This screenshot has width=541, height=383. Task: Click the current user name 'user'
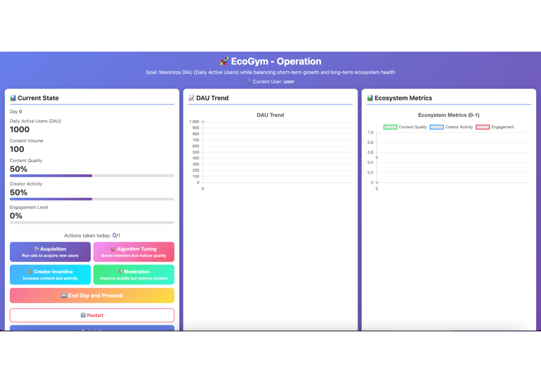(289, 81)
